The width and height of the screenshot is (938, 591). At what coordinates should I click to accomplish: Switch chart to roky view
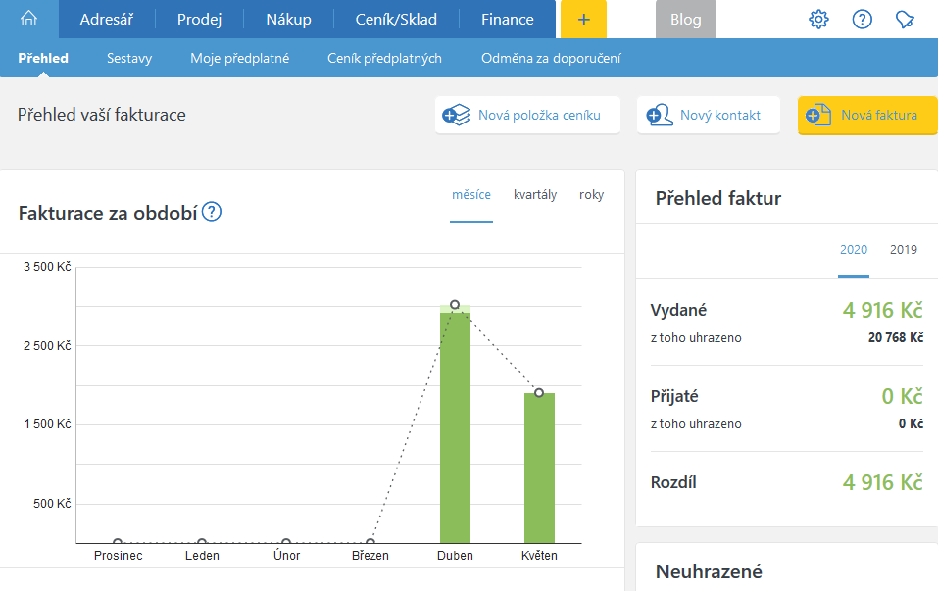click(x=591, y=194)
